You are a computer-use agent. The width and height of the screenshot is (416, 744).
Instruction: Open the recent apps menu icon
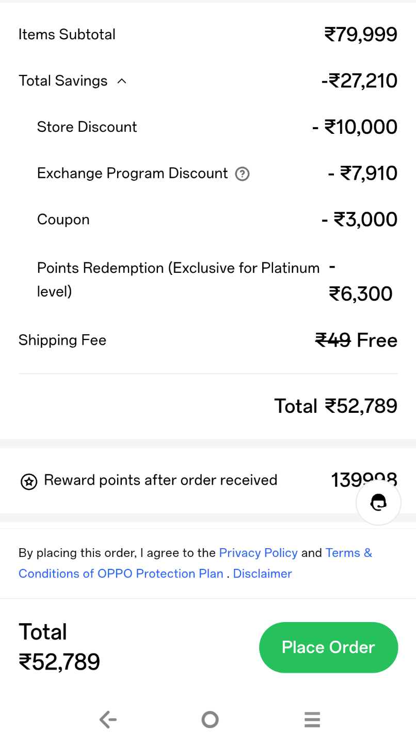312,719
